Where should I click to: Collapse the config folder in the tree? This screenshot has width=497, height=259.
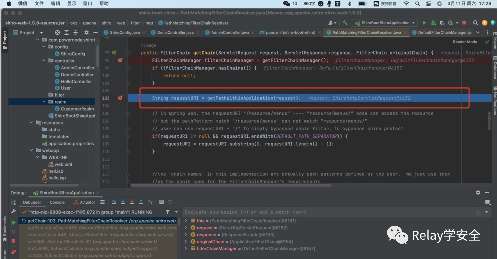tap(44, 47)
